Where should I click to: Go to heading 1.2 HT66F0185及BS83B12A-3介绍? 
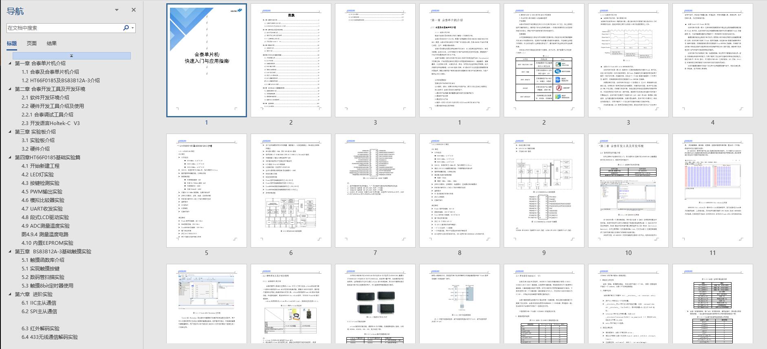[x=61, y=80]
